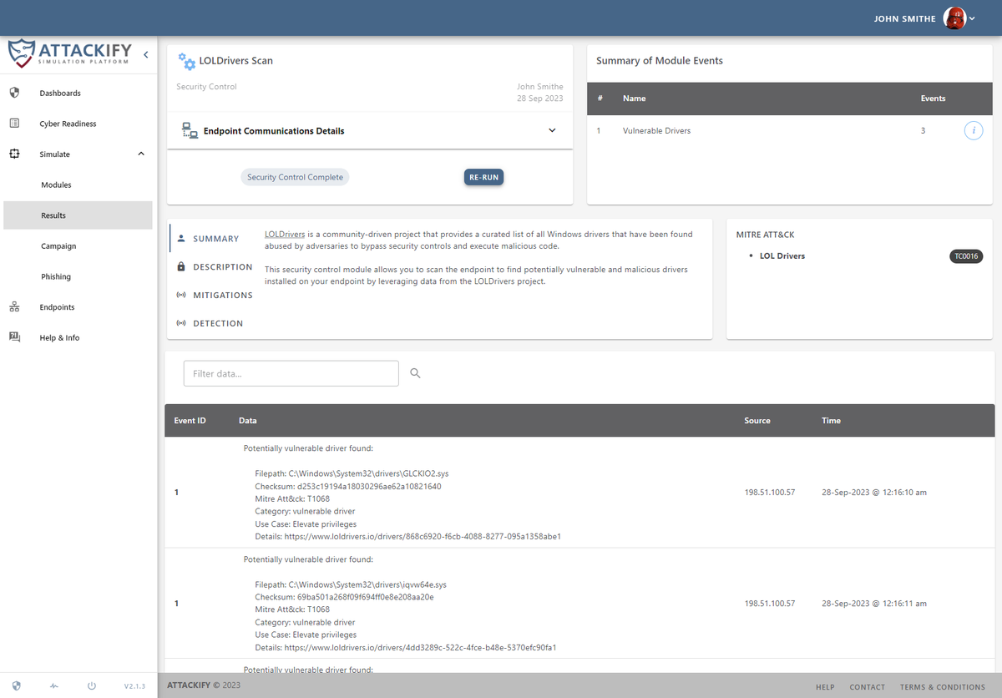The height and width of the screenshot is (698, 1002).
Task: Click the LOL Drivers MITRE entry
Action: coord(782,256)
